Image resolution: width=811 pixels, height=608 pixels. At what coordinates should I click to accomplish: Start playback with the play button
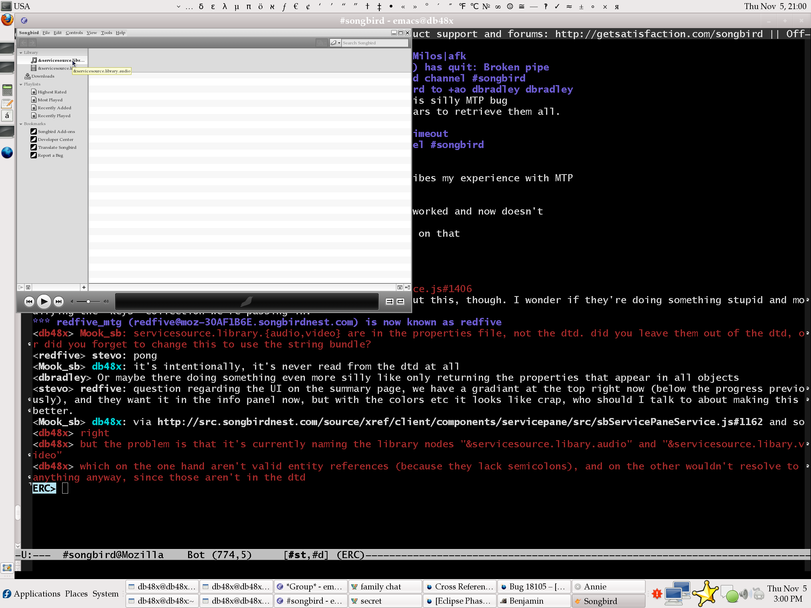pyautogui.click(x=44, y=302)
